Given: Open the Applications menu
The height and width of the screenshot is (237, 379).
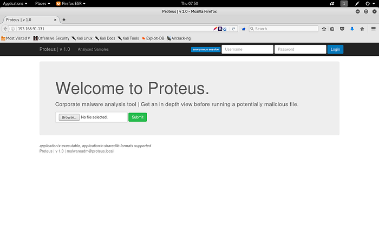Looking at the screenshot, I should pos(15,3).
